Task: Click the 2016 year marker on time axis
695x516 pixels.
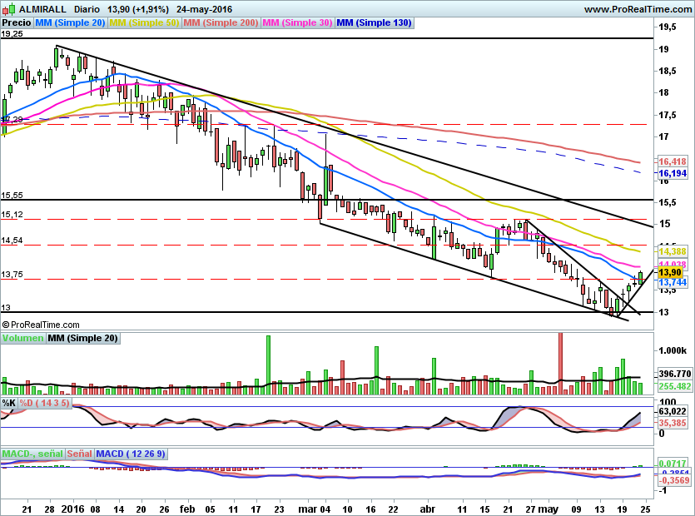Action: tap(72, 509)
